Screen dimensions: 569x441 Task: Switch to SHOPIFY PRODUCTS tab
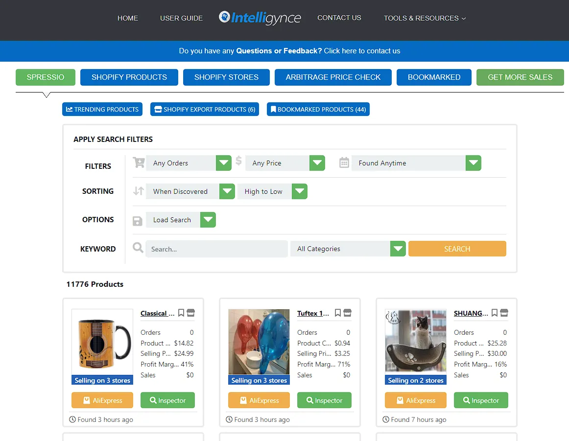click(129, 77)
